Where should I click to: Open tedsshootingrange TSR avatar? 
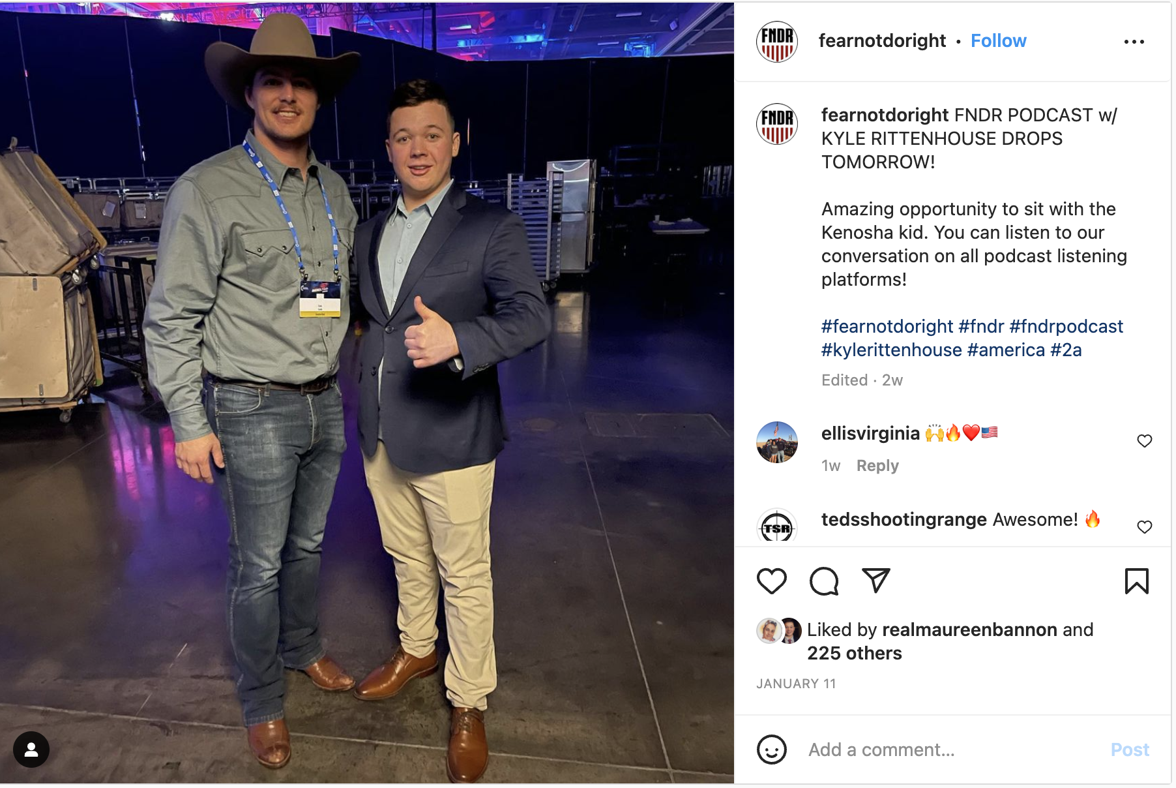pyautogui.click(x=777, y=526)
